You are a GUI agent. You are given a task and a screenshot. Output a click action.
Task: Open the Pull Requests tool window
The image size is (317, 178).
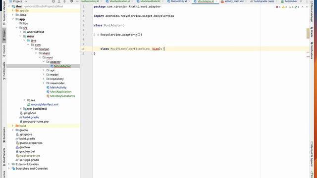click(x=4, y=71)
